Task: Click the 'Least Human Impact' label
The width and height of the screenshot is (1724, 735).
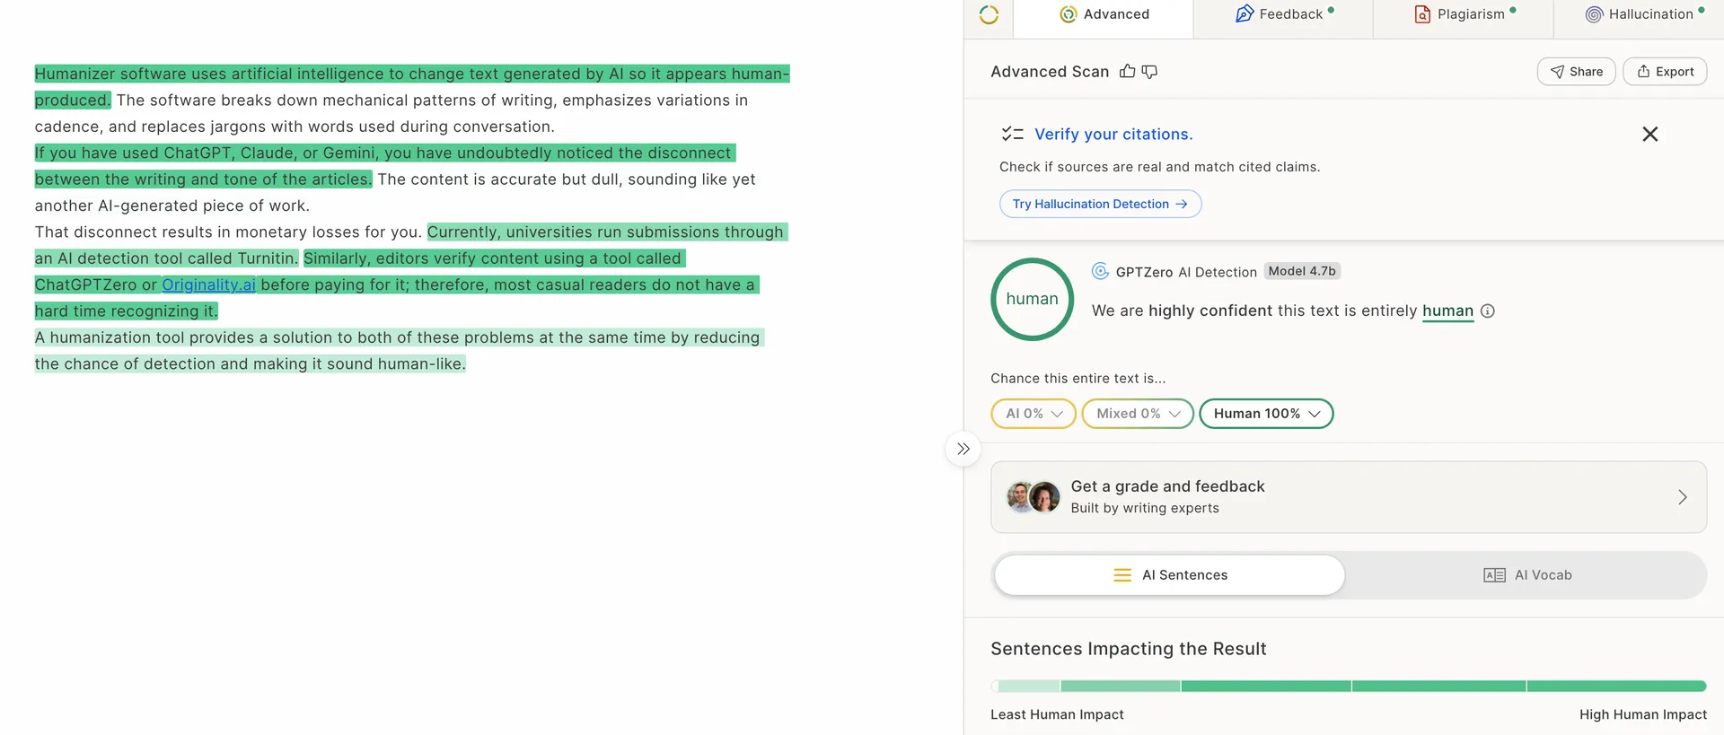Action: 1057,714
